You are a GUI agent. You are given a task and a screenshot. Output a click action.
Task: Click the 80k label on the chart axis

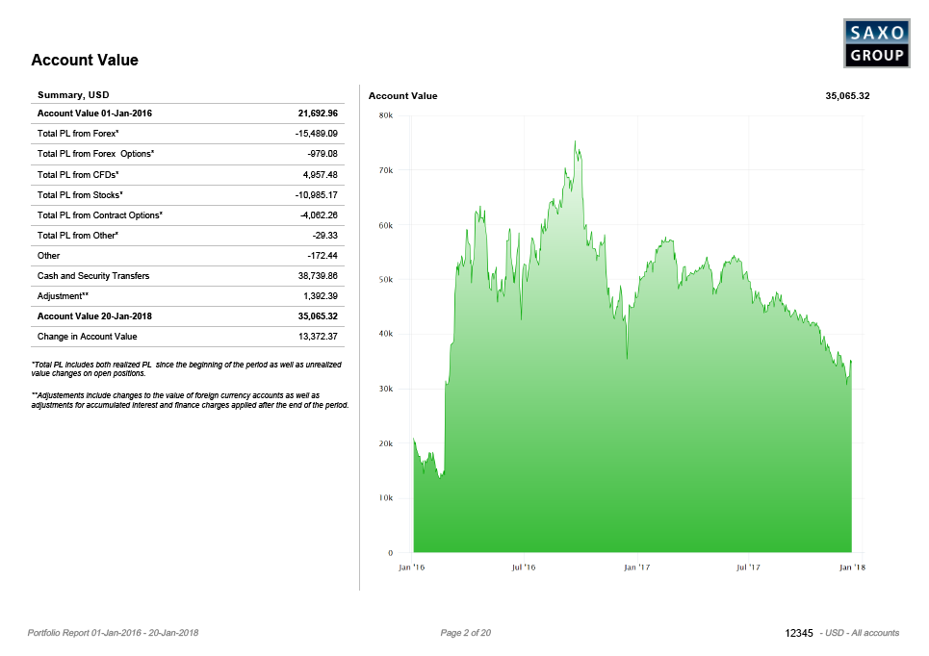(x=385, y=115)
